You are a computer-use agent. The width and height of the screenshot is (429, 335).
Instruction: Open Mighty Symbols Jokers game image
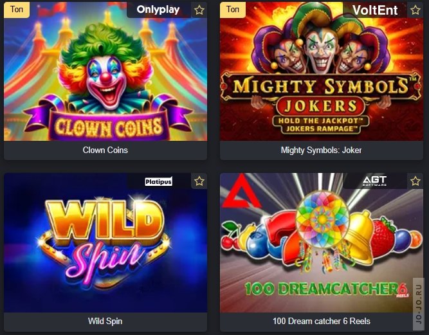click(322, 71)
